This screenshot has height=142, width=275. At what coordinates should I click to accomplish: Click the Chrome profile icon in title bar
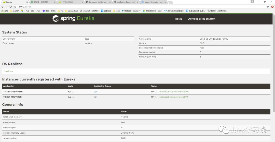[x=252, y=2]
